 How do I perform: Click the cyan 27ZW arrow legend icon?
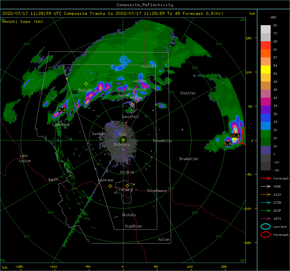coord(266,203)
